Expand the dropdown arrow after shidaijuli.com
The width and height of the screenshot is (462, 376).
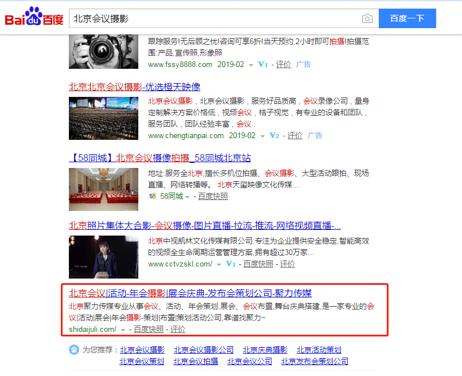click(x=123, y=330)
